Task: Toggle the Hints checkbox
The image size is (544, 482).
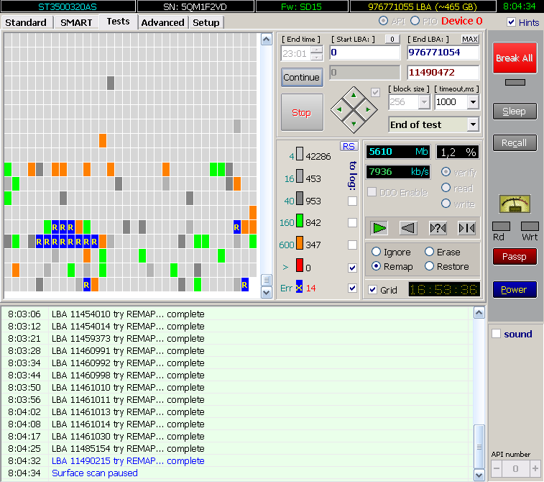Action: point(511,22)
